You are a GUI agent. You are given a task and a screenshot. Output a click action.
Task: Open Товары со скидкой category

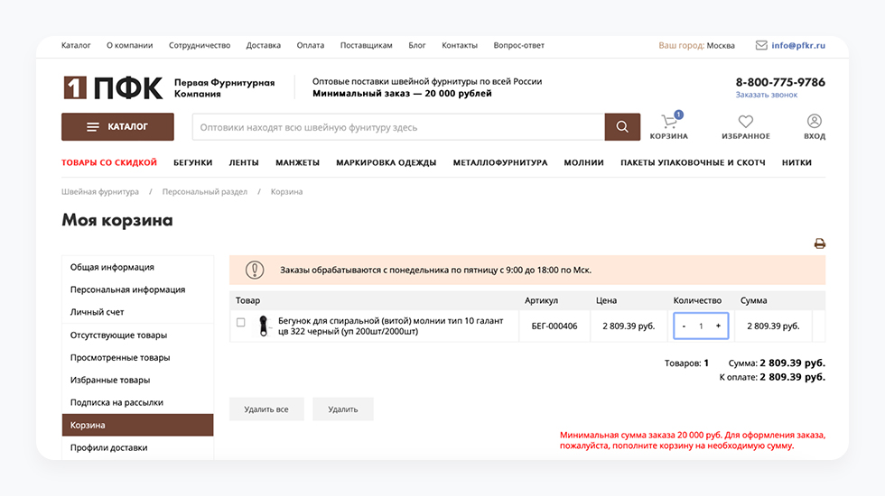coord(109,162)
